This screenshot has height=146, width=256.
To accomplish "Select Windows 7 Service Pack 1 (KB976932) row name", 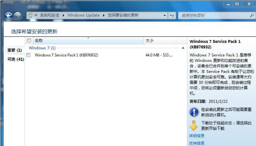I will click(x=66, y=55).
